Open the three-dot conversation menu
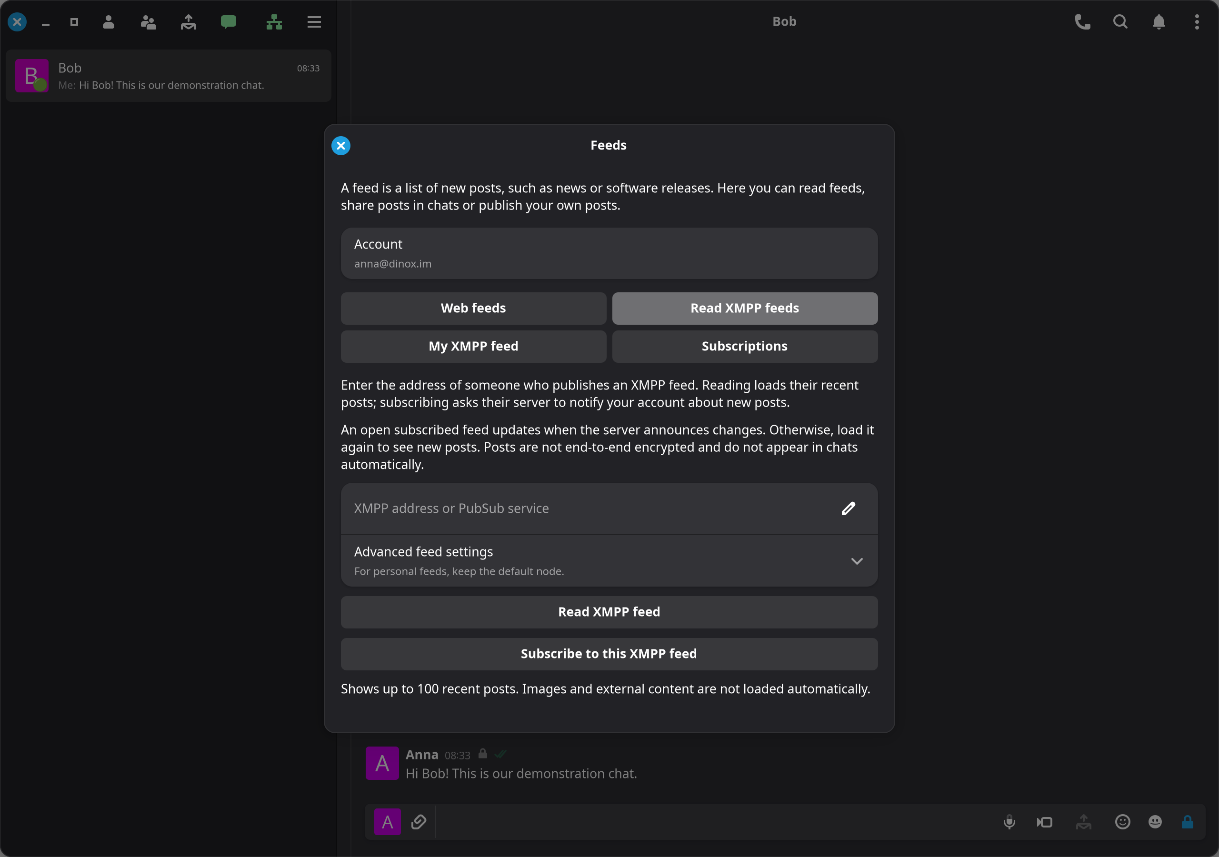 [x=1197, y=22]
